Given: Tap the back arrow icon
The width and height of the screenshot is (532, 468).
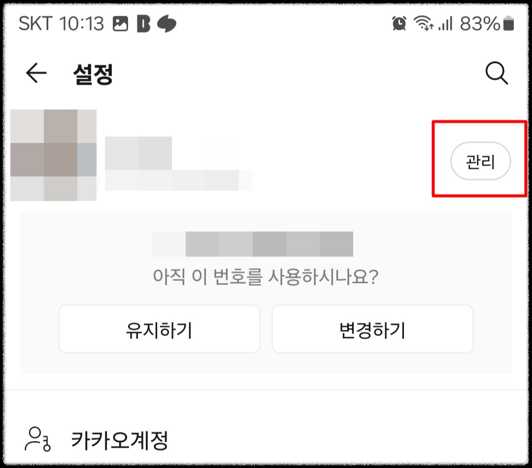Looking at the screenshot, I should [x=36, y=73].
